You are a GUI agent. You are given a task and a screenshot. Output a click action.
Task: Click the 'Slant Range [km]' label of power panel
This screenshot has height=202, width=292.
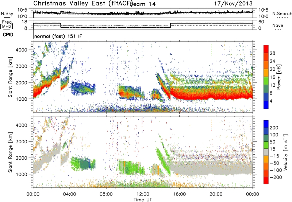[10, 77]
